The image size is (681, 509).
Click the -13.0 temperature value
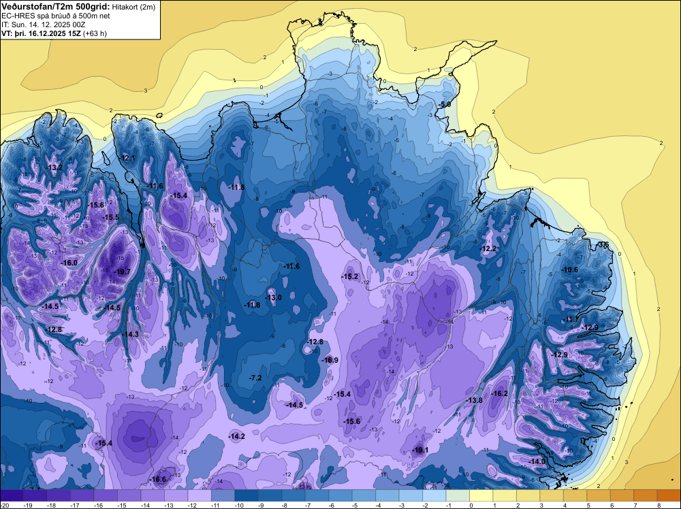pyautogui.click(x=273, y=297)
